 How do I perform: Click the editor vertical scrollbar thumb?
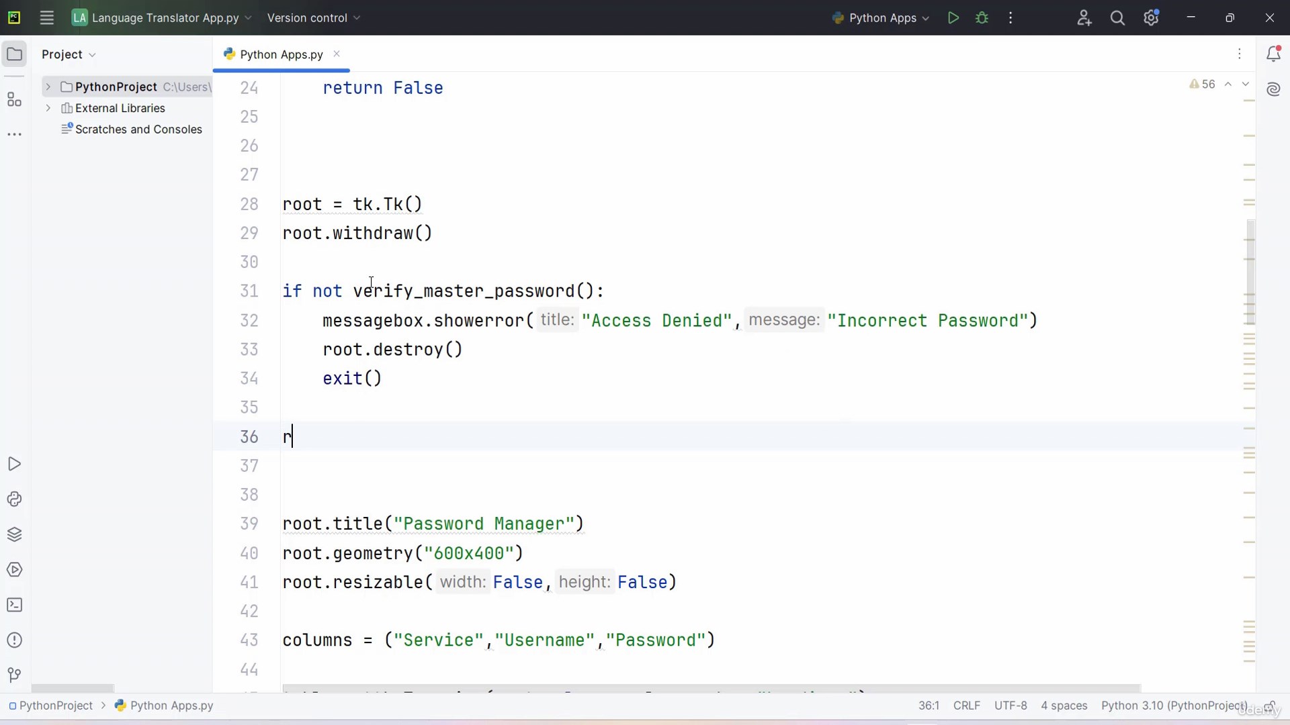1250,272
